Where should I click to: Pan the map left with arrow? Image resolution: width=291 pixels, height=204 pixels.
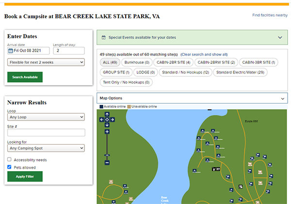click(102, 119)
